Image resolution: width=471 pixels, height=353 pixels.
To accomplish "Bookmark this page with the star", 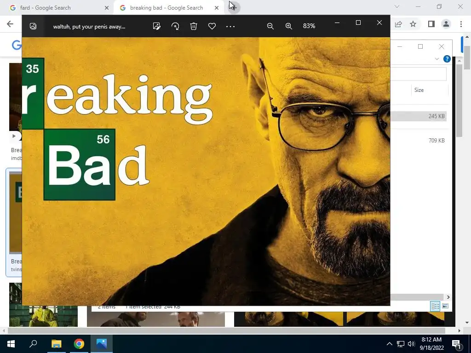I will point(413,24).
